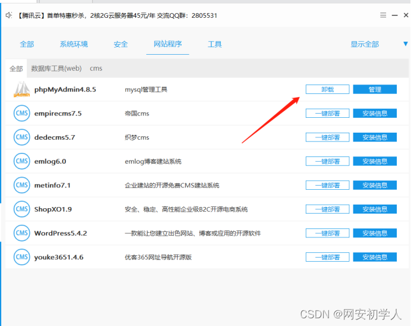Click the 企业建站的开源免费CMS建站系统 description
The image size is (411, 326).
172,186
